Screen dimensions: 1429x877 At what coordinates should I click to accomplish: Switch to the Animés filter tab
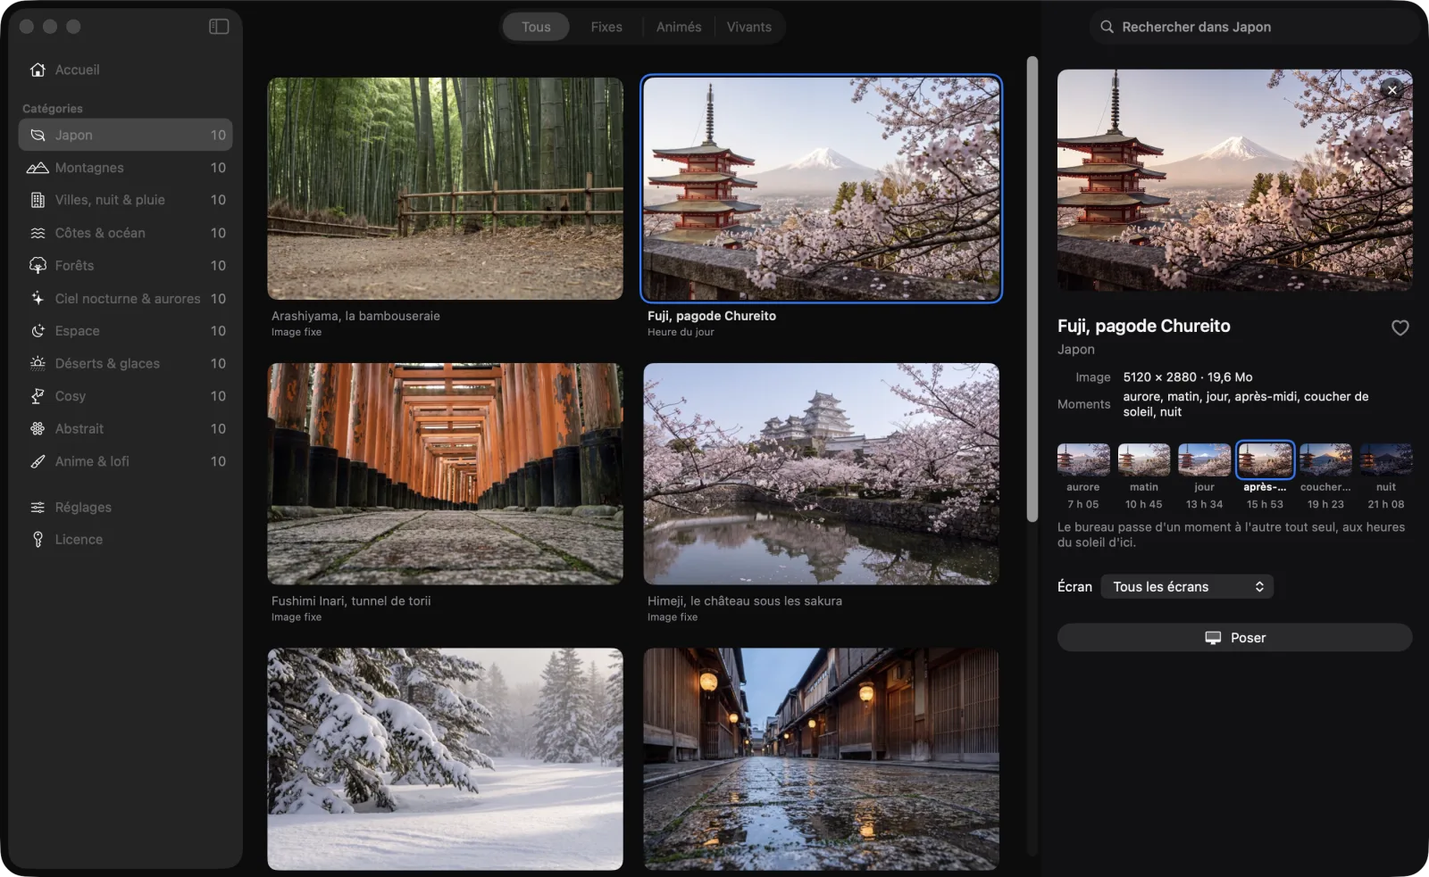pos(679,27)
